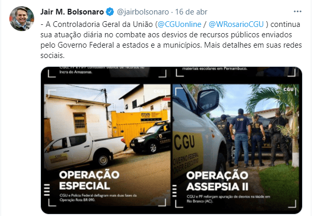Open the @WRosarioCGU mention link
Image resolution: width=315 pixels, height=216 pixels.
[236, 24]
